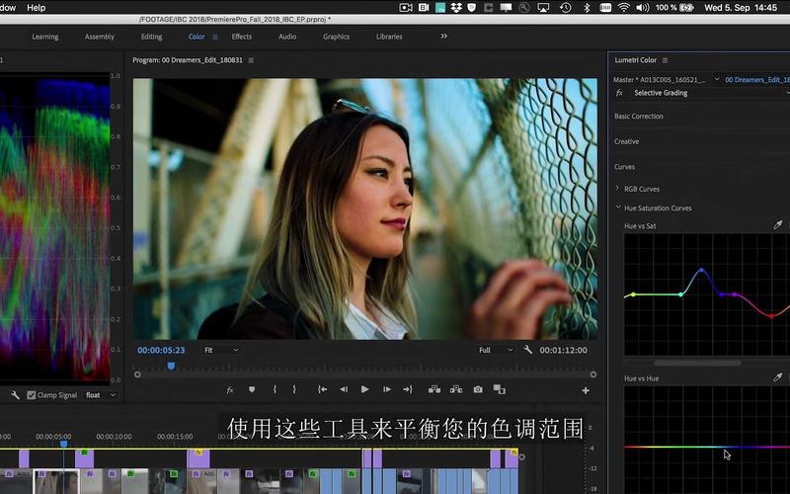
Task: Step forward one frame
Action: (x=387, y=389)
